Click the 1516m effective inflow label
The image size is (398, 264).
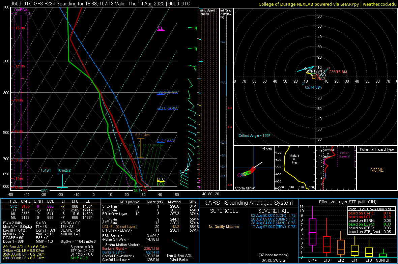click(x=46, y=170)
